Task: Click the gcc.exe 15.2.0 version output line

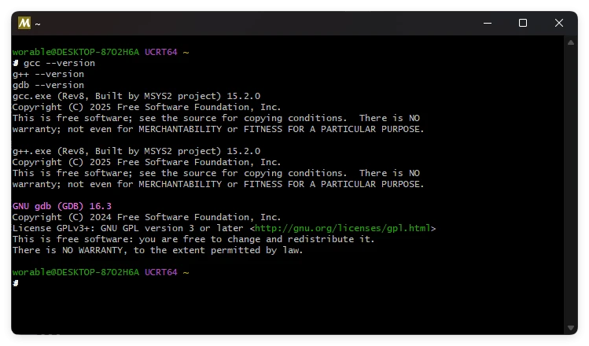Action: tap(136, 96)
